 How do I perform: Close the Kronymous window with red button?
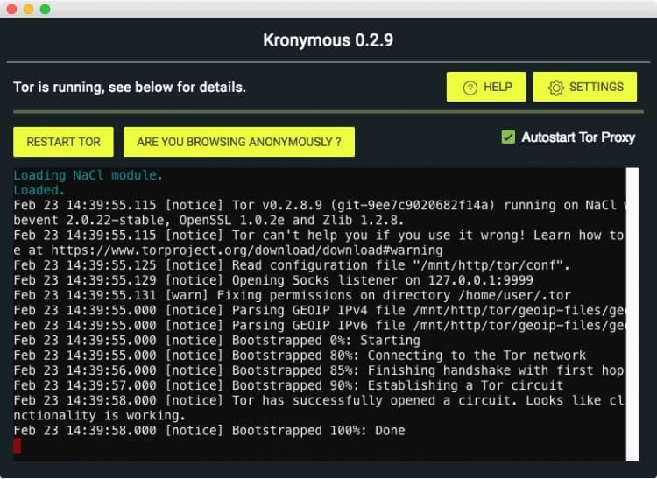tap(11, 9)
